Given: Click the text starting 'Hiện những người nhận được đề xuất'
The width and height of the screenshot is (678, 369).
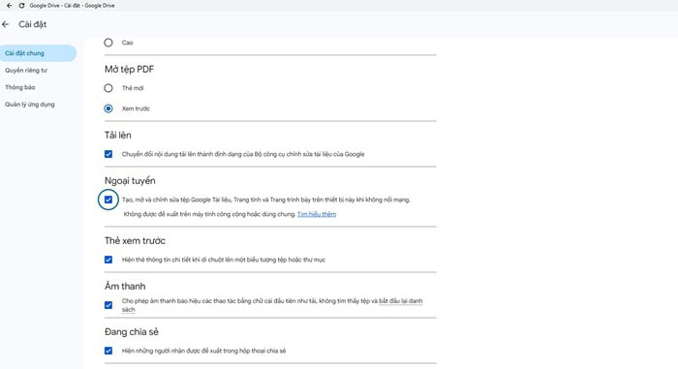Looking at the screenshot, I should pos(203,351).
